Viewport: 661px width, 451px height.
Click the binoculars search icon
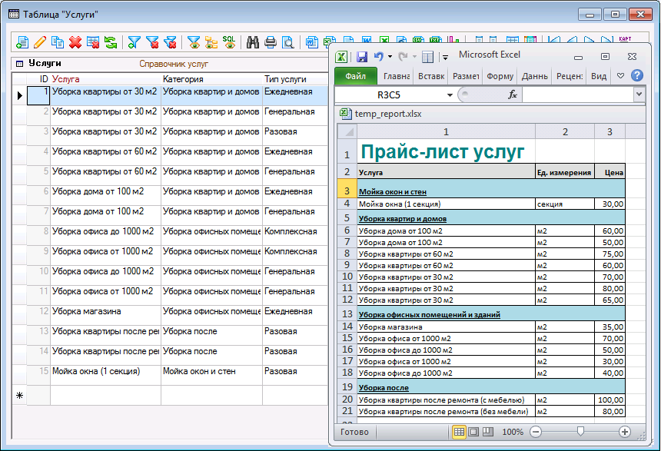[x=252, y=42]
